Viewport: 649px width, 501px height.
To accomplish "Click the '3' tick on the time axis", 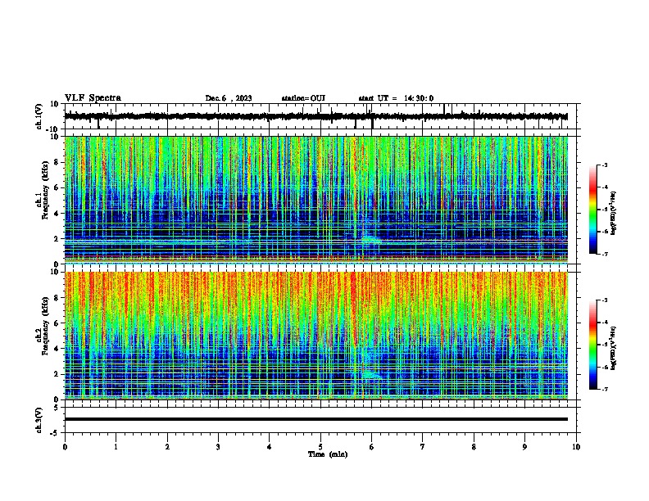I will point(218,447).
